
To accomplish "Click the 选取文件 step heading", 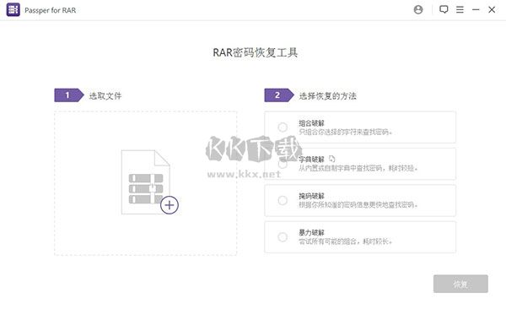I will pos(105,95).
